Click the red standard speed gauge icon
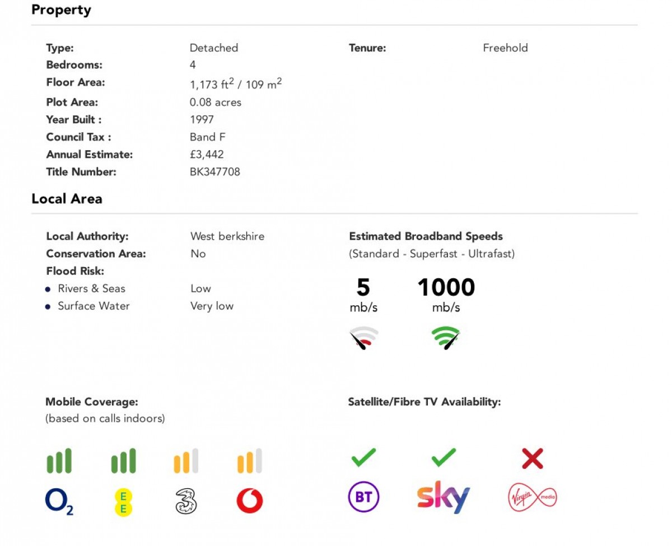This screenshot has height=546, width=672. [363, 338]
